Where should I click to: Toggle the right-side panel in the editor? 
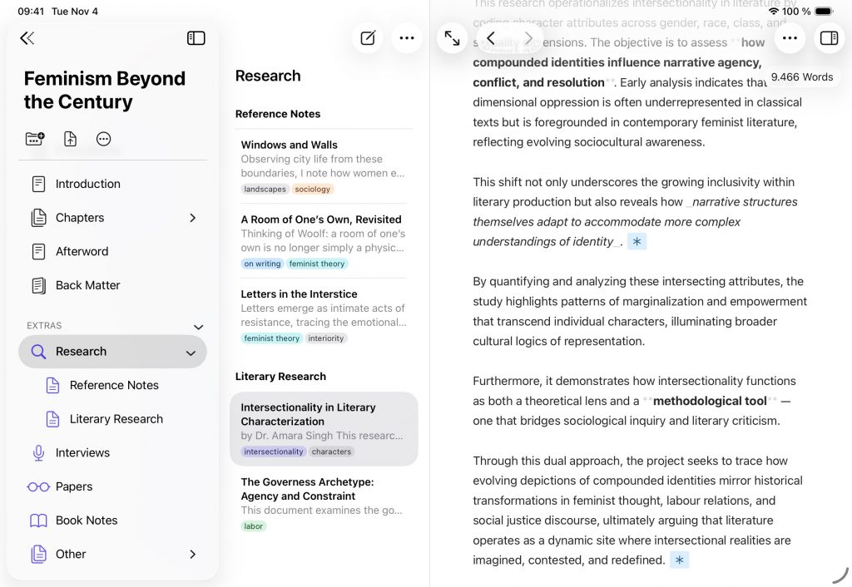829,38
